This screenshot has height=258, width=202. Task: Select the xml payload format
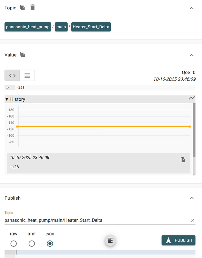tap(32, 243)
